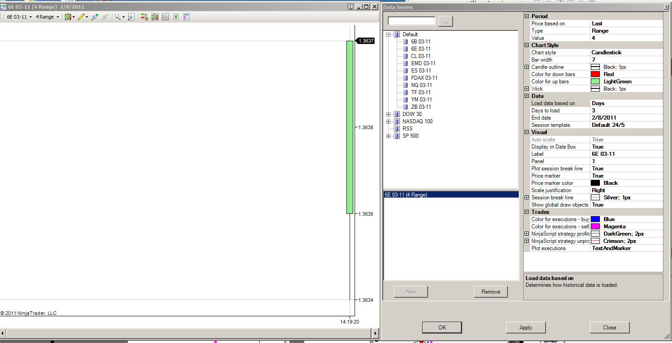Click the Chart style value Candlestick
Screen dimensions: 672x343
626,53
